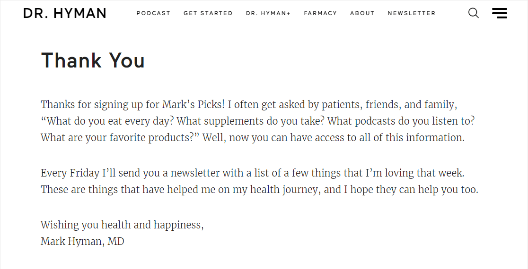Click the sentence starting "Every Friday I'll send"
Image resolution: width=528 pixels, height=269 pixels.
[x=253, y=173]
